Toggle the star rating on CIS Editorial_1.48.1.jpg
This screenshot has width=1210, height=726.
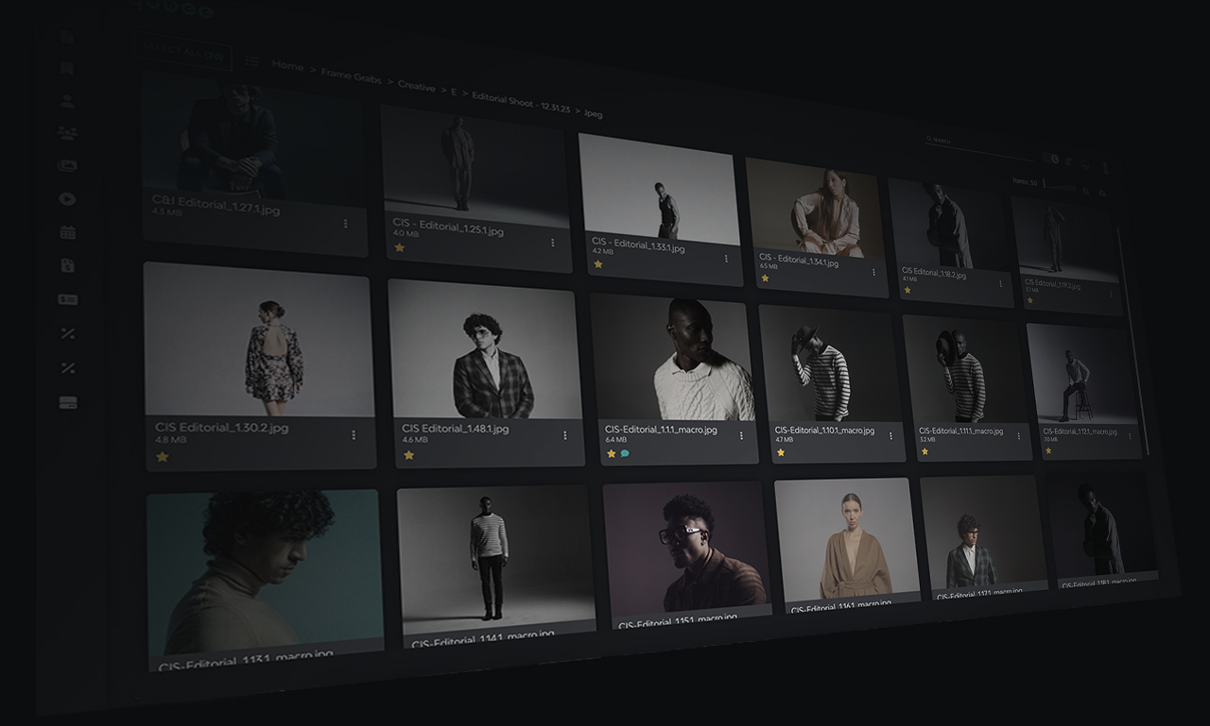click(408, 456)
